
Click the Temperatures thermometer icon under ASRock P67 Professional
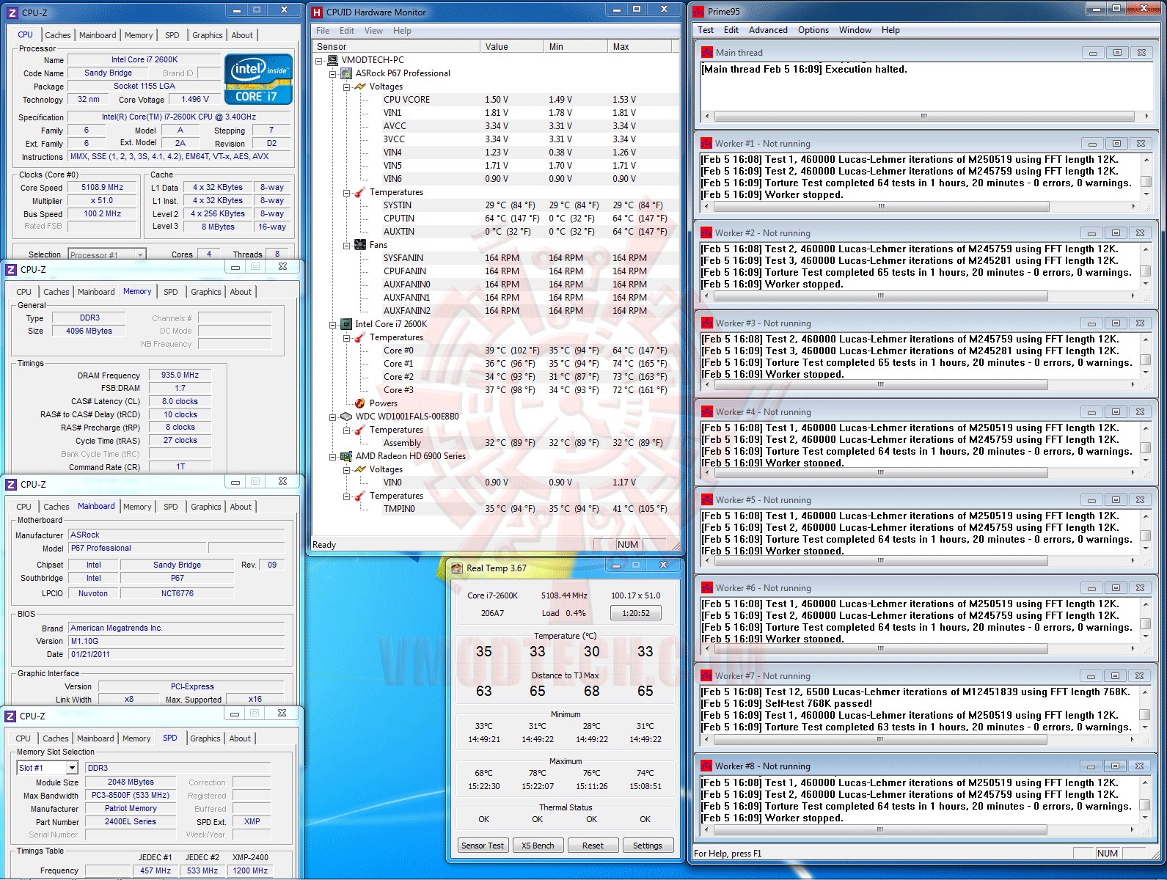[360, 192]
